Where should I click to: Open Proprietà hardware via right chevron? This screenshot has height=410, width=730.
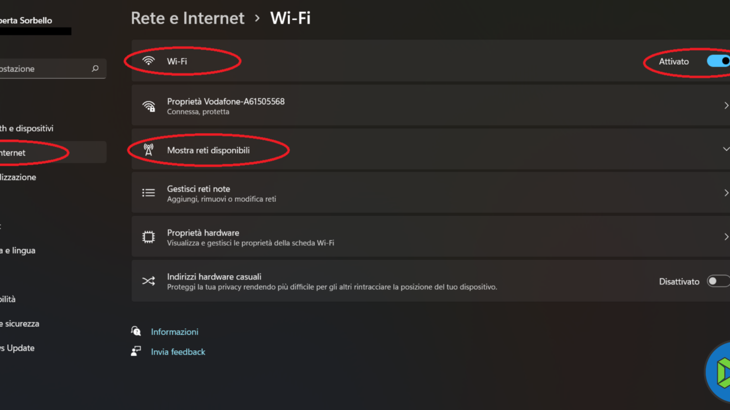point(726,237)
